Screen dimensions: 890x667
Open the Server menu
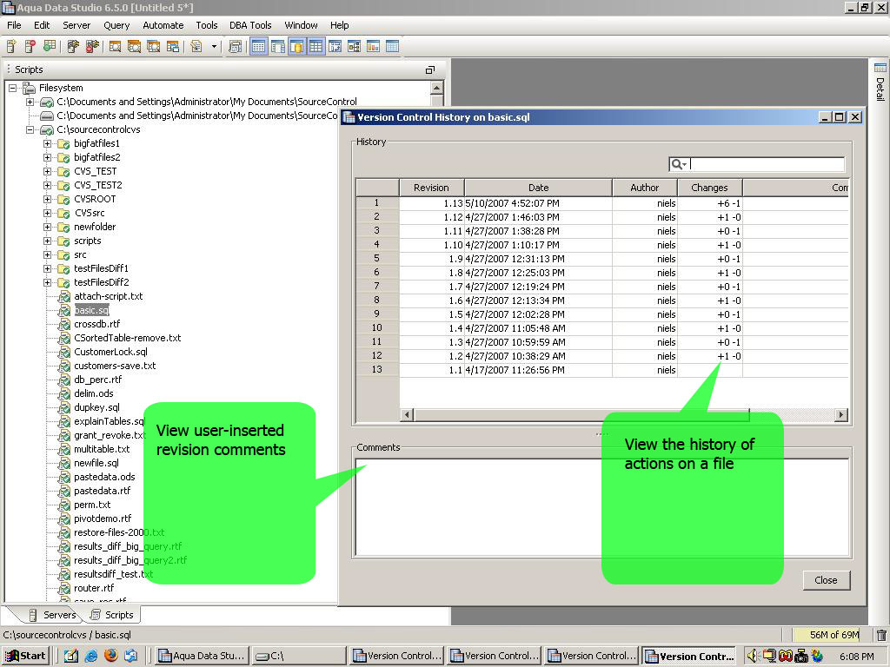[x=76, y=25]
